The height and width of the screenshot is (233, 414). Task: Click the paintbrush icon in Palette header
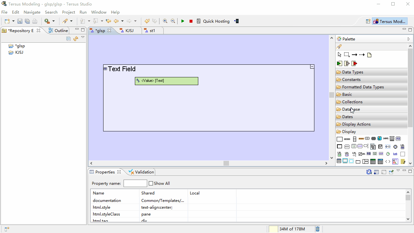[x=339, y=47]
